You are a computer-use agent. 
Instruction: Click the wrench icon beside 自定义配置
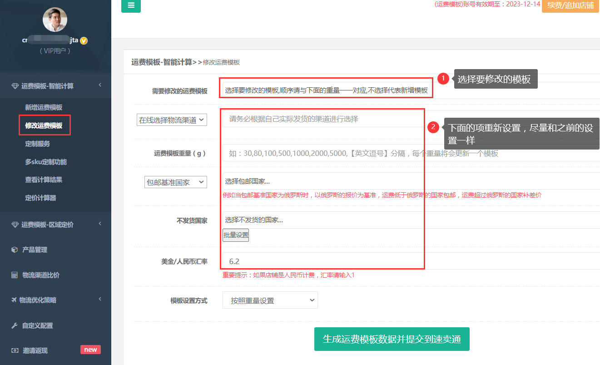(x=15, y=325)
